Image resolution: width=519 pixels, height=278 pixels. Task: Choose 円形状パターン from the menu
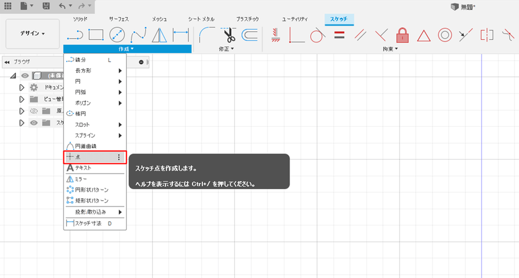coord(95,190)
